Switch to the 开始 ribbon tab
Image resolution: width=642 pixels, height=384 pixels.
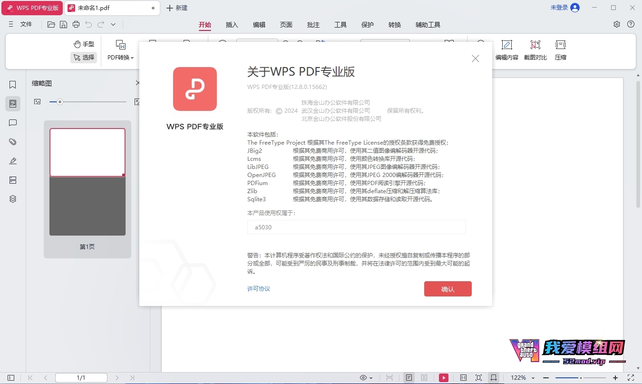pyautogui.click(x=205, y=25)
